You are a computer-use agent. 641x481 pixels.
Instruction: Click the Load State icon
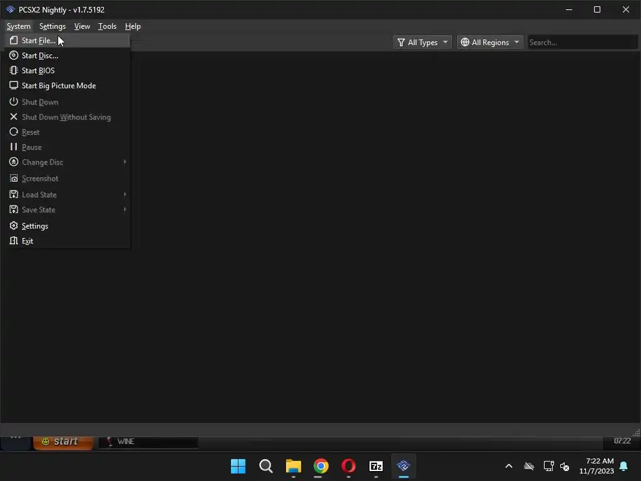click(14, 194)
